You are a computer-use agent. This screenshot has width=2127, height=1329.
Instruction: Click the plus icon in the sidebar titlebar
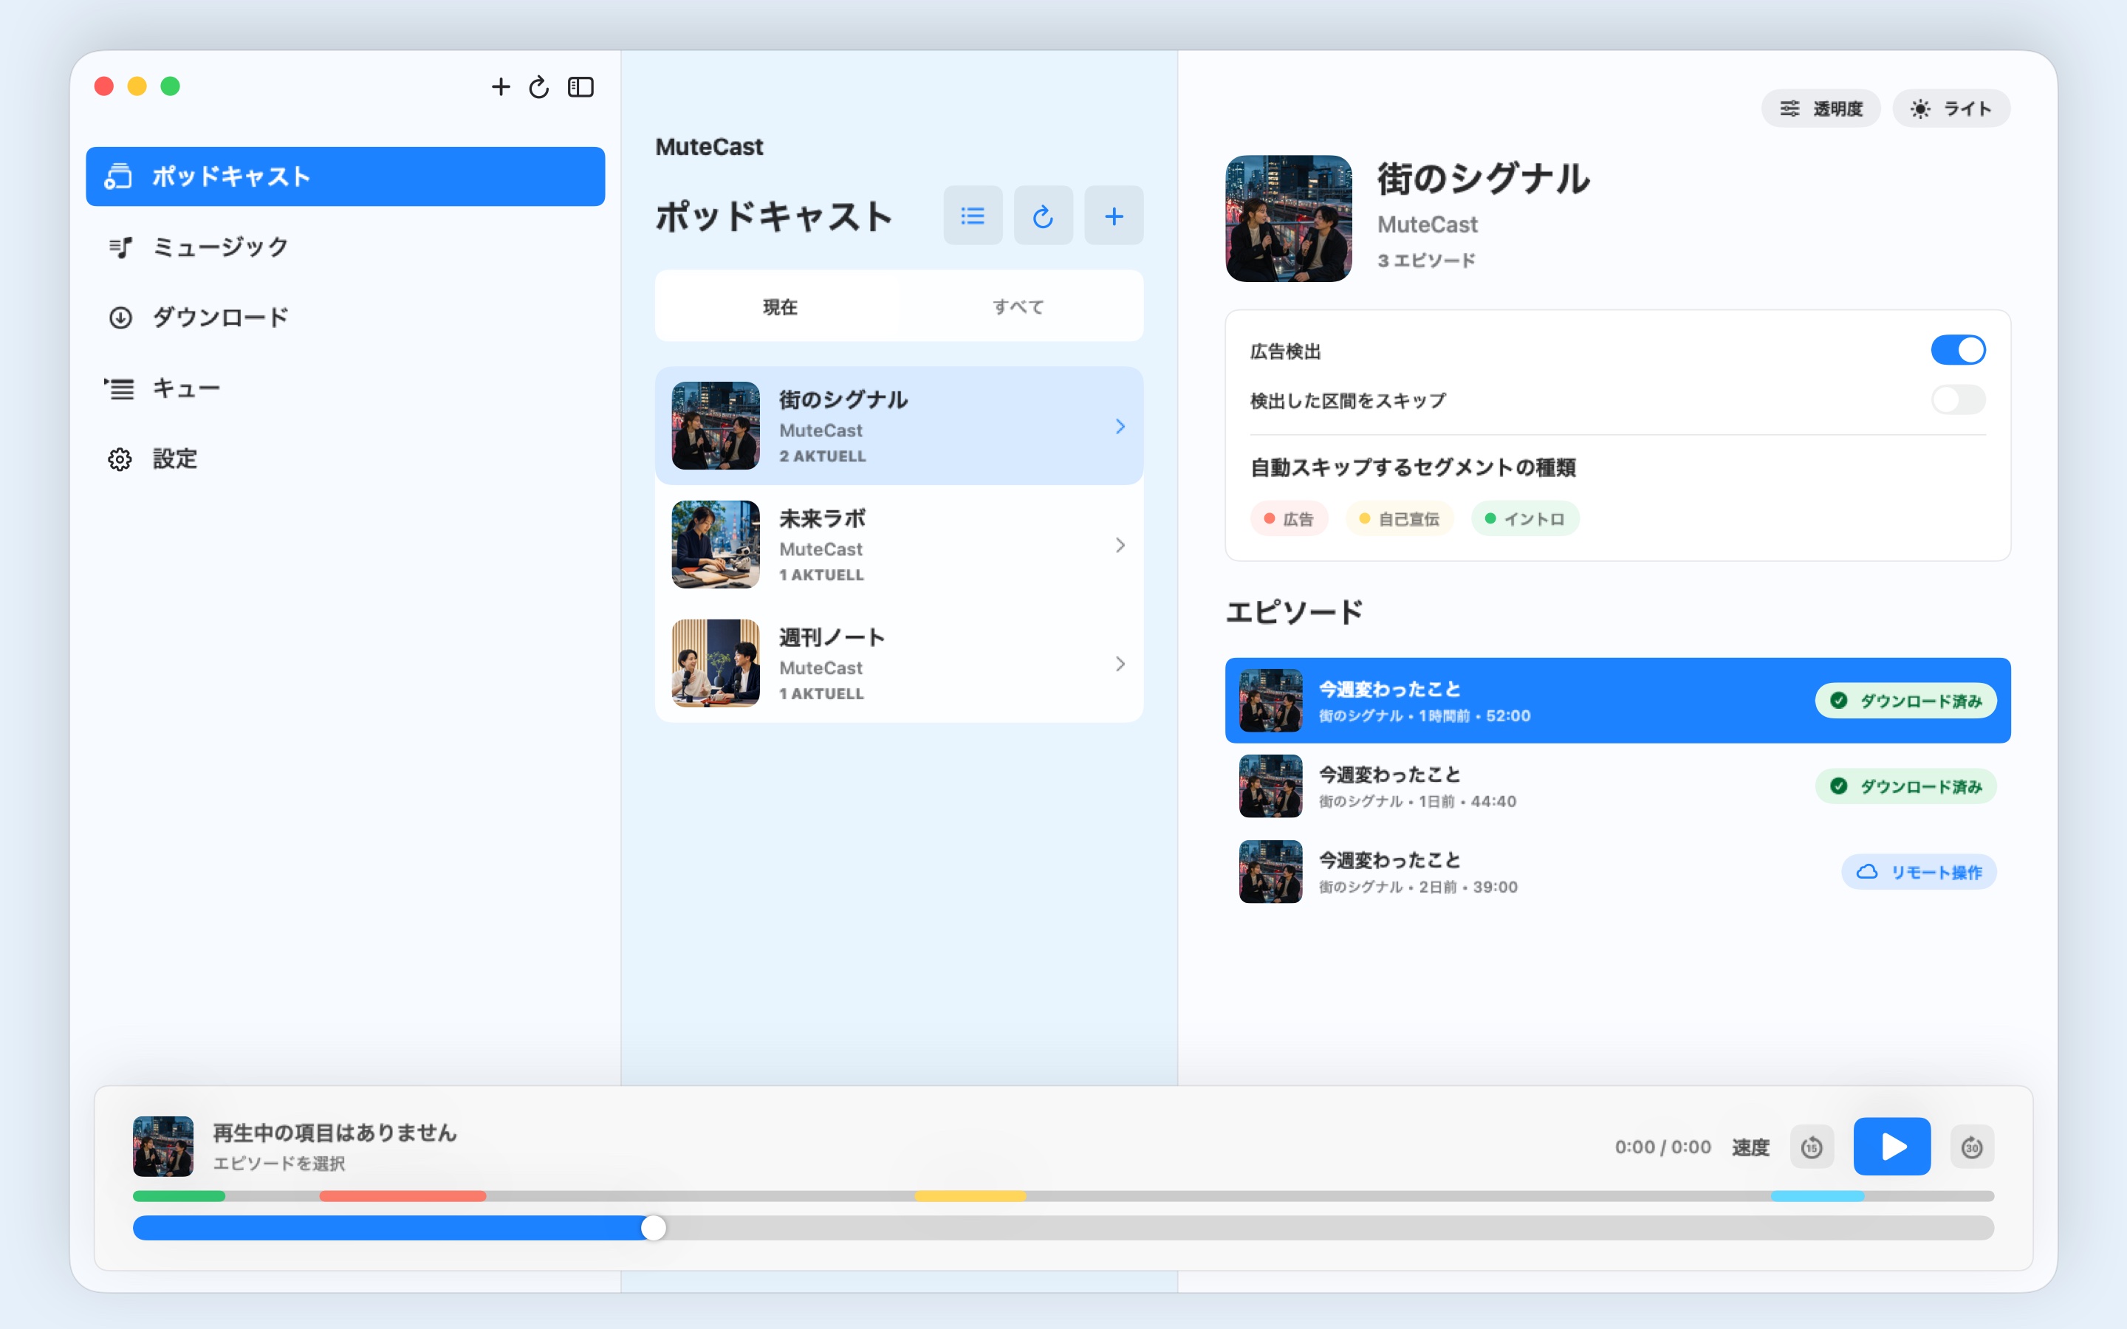pos(500,86)
